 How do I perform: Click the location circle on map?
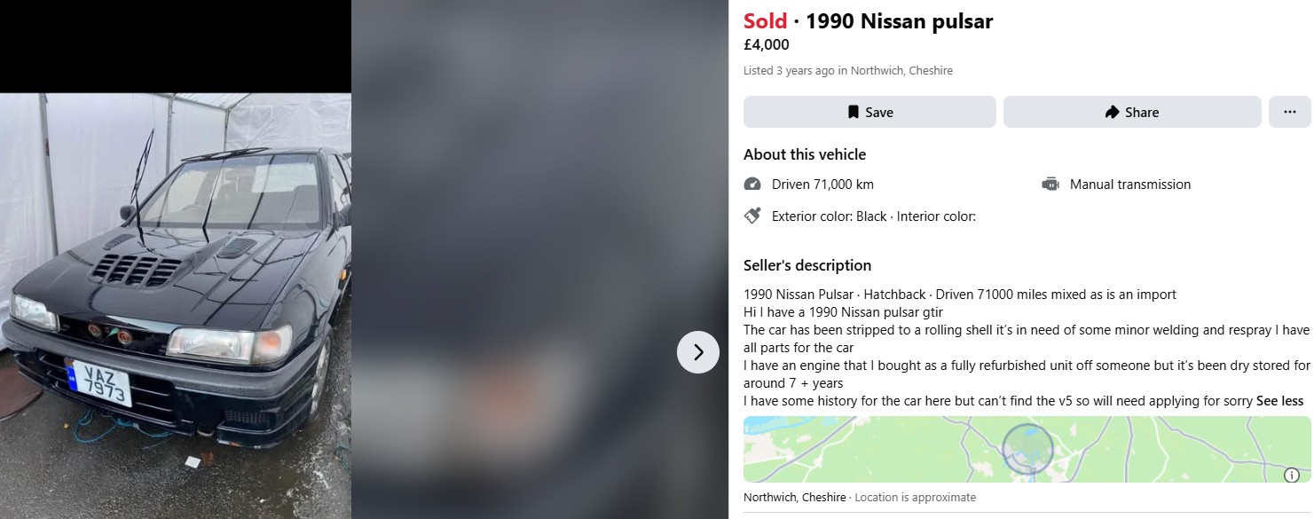[x=1027, y=449]
